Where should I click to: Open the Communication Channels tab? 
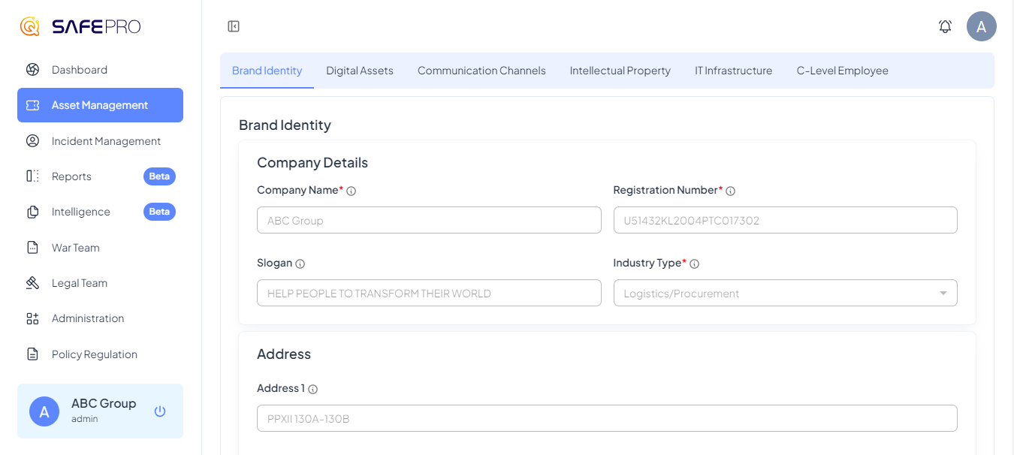pos(481,71)
